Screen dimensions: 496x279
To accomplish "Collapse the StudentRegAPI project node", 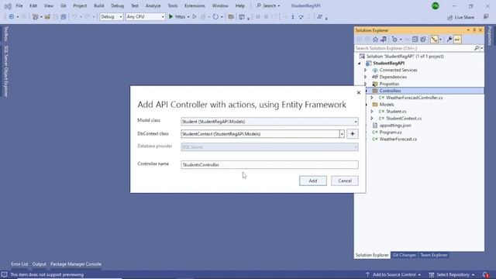I will point(360,64).
